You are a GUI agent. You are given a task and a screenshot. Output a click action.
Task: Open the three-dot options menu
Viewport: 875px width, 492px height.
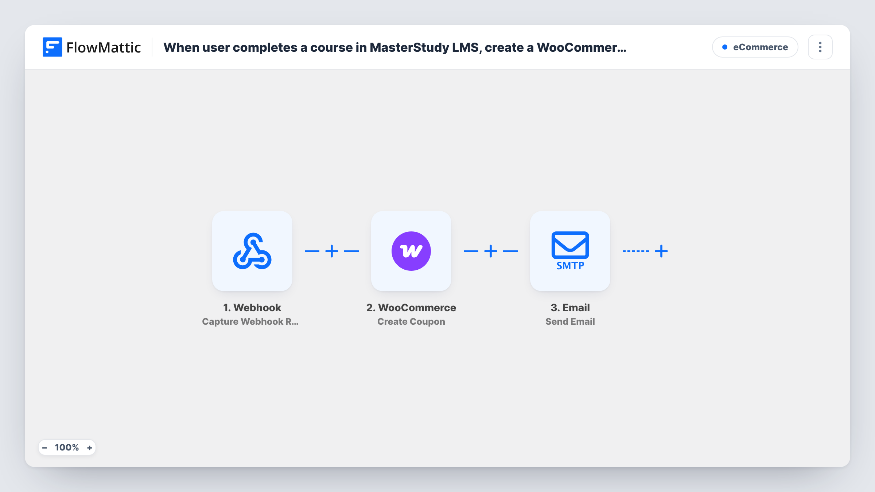tap(820, 47)
